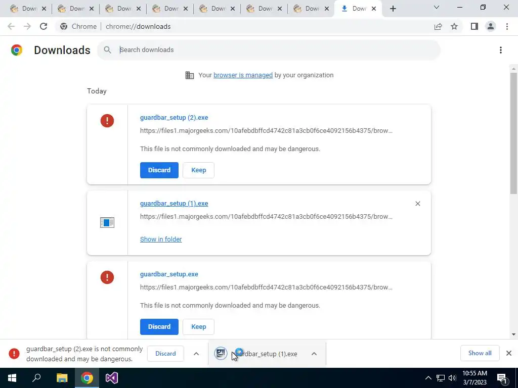Click the managed organization building icon
Viewport: 518px width, 388px height.
pyautogui.click(x=190, y=75)
